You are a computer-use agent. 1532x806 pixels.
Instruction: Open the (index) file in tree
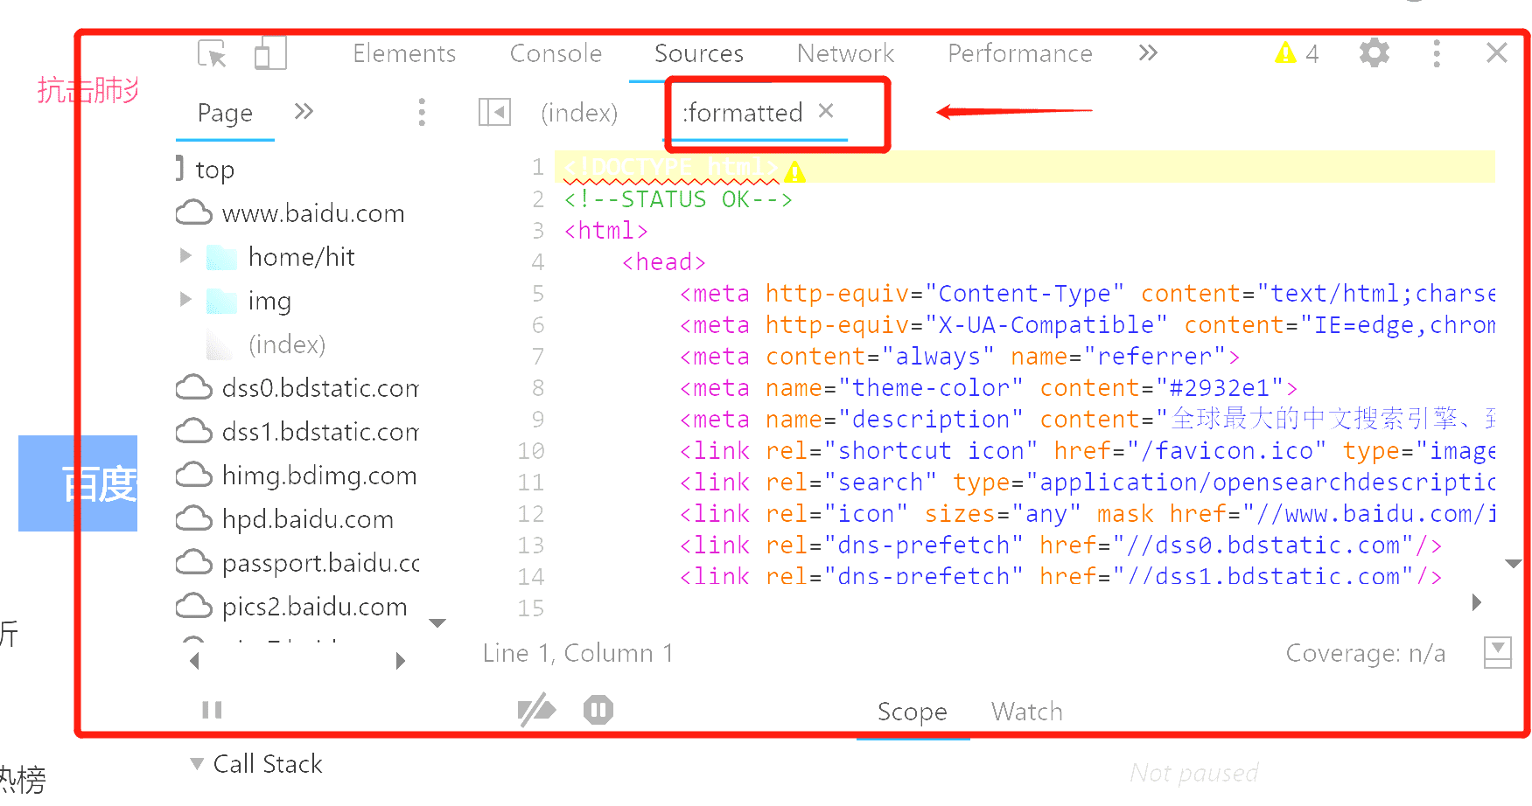coord(287,344)
